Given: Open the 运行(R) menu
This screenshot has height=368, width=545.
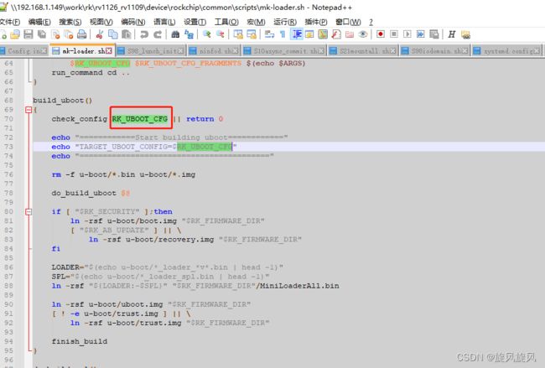Looking at the screenshot, I should tap(285, 22).
